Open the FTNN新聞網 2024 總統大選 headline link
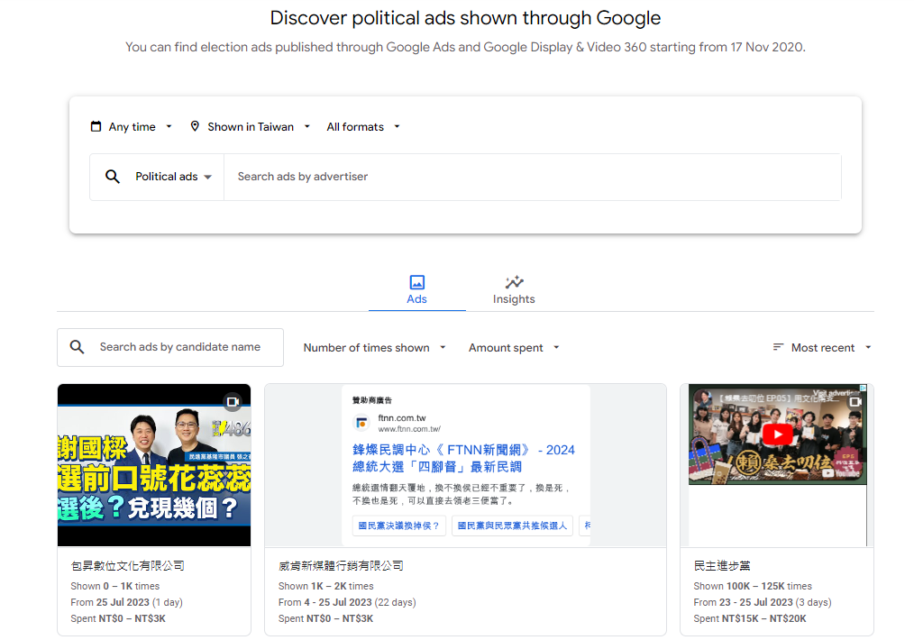 463,458
